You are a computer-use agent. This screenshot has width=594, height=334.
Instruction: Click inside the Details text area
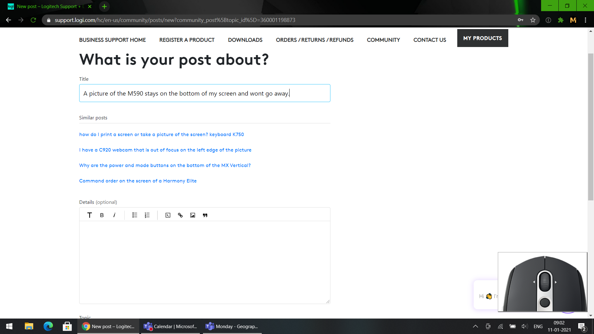pyautogui.click(x=205, y=262)
